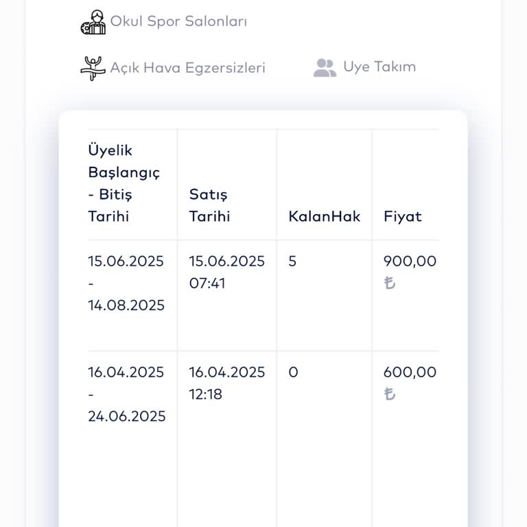Click the lira symbol under 600,00
This screenshot has height=527, width=527.
(390, 395)
